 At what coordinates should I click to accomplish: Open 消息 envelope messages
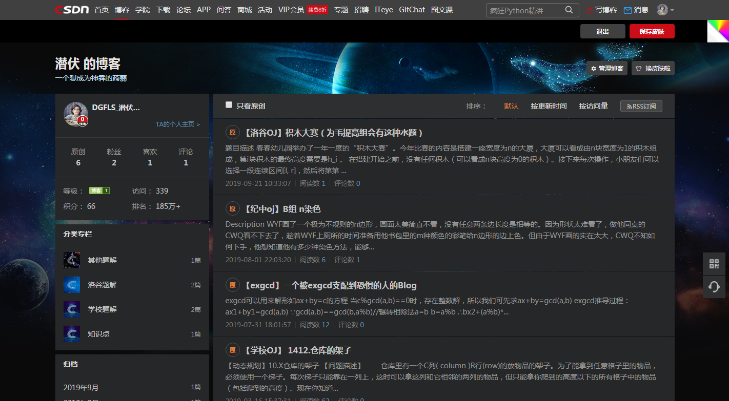click(636, 10)
